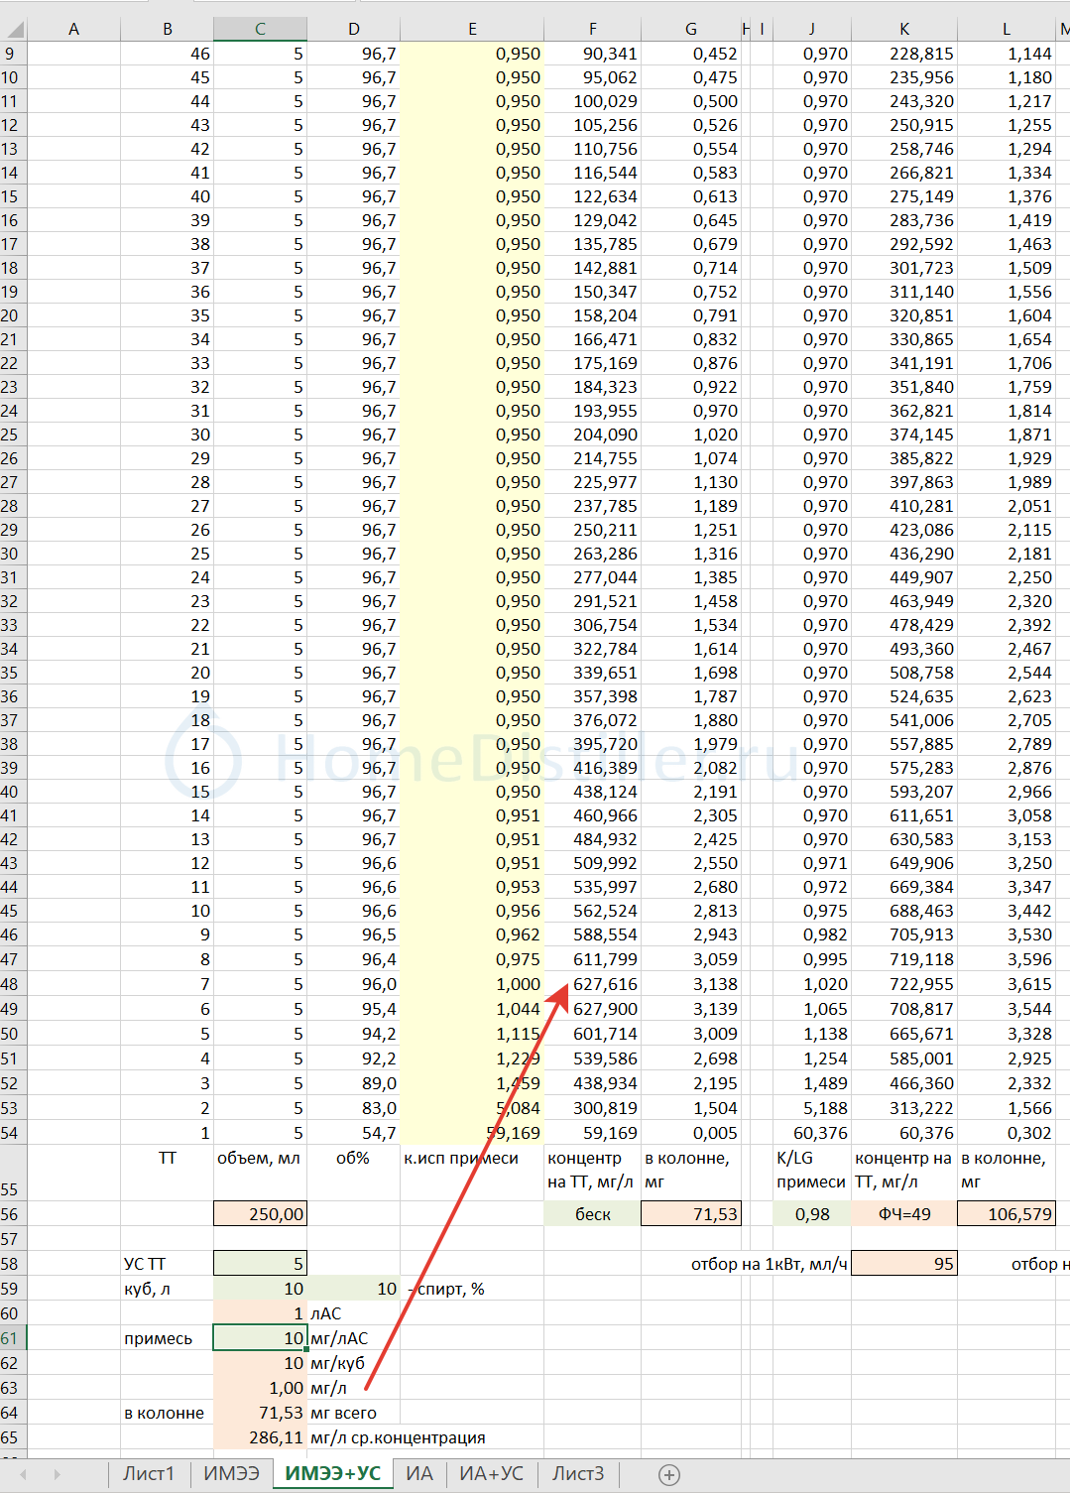Click cell with value 95 for отбор

pos(903,1264)
